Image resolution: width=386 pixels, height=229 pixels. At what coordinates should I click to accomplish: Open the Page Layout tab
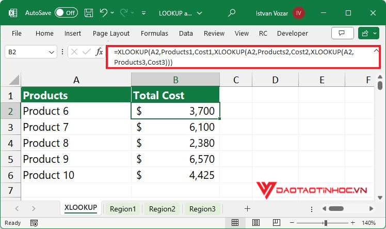coord(111,33)
